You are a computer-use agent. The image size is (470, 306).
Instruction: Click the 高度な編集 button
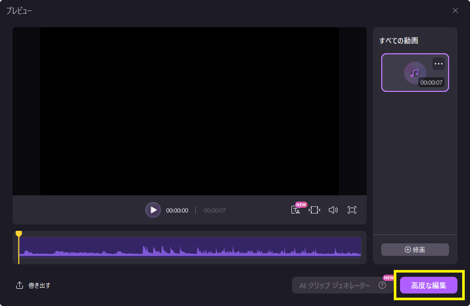(x=429, y=285)
